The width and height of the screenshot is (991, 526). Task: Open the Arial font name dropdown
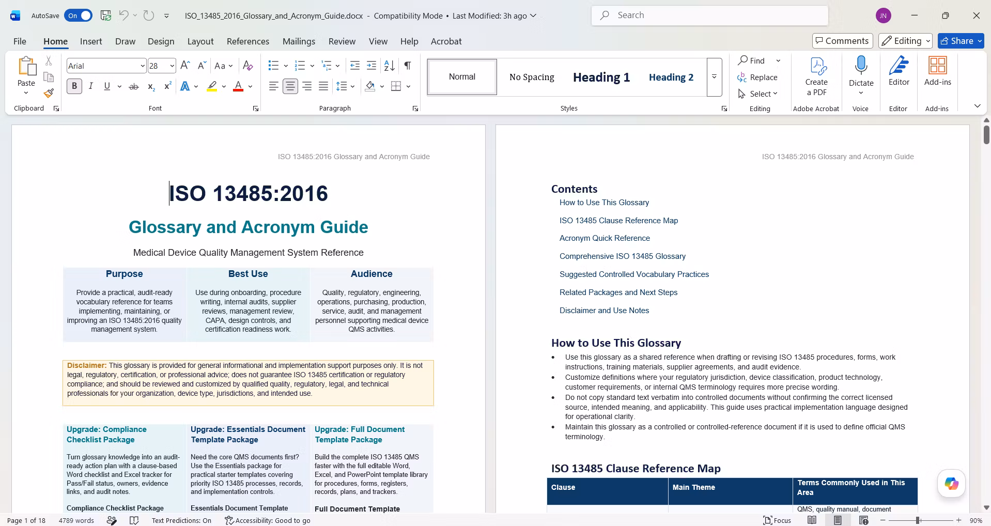pos(143,66)
